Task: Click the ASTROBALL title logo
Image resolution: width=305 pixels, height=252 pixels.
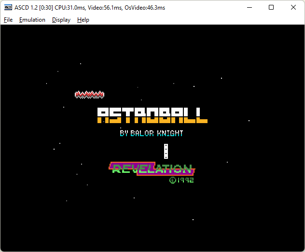Action: tap(152, 115)
